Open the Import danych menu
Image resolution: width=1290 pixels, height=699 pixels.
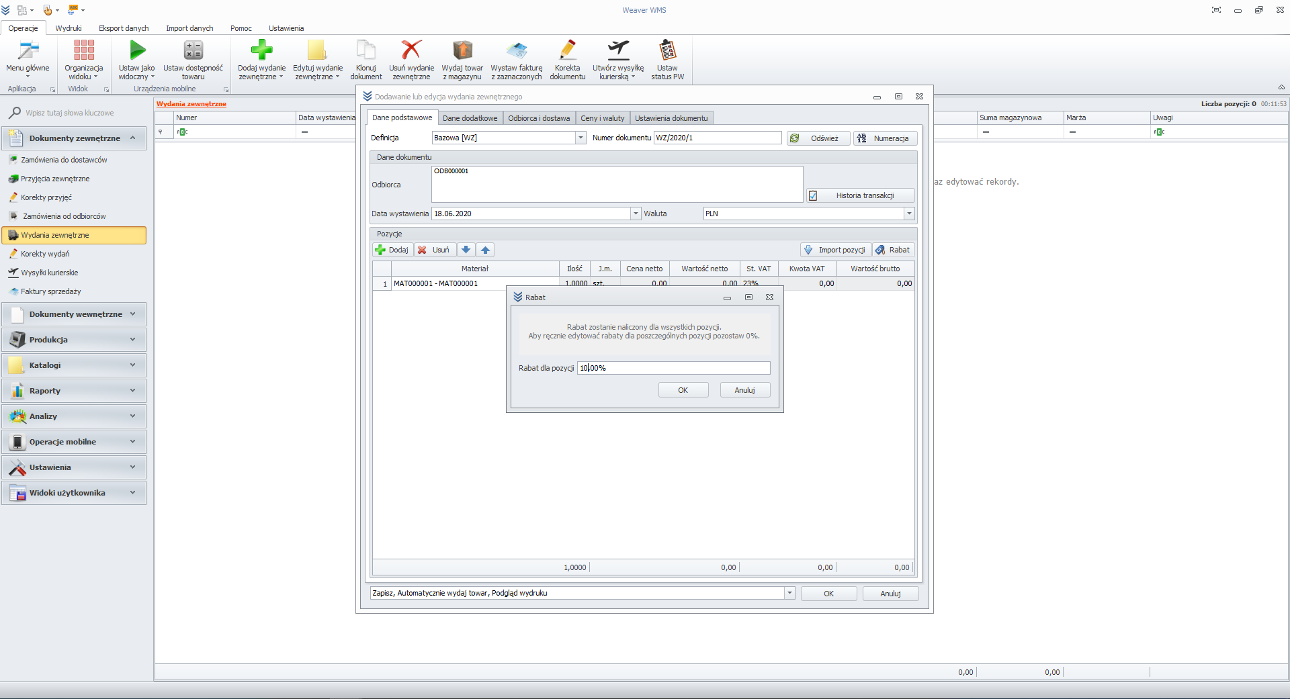pos(189,28)
